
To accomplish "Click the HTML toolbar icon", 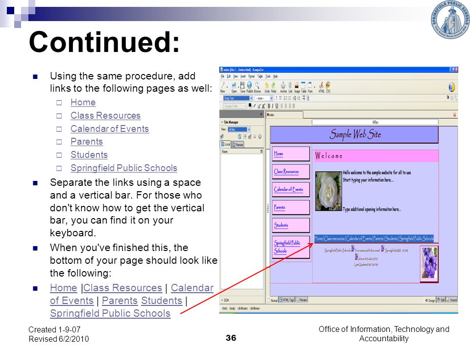I will (321, 85).
